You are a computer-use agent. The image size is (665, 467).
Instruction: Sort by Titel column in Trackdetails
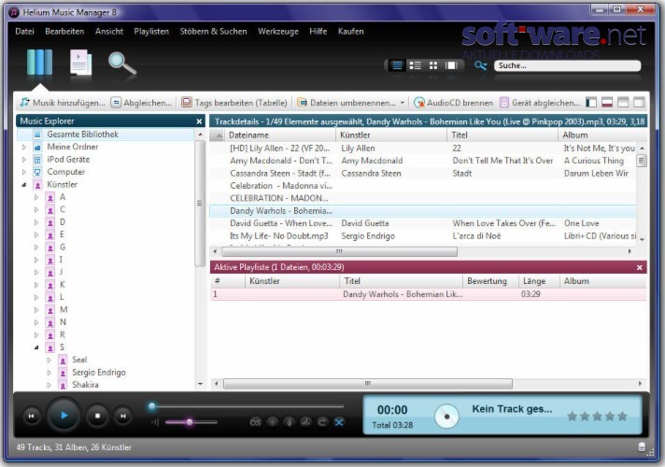(x=502, y=134)
